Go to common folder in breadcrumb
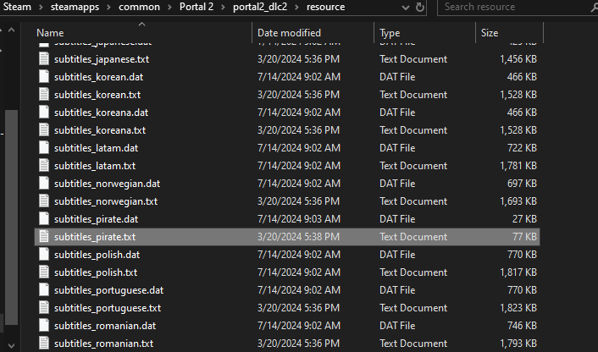Viewport: 598px width, 352px height. (139, 7)
